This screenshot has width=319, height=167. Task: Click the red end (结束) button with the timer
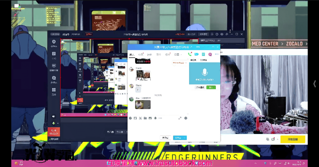(x=54, y=132)
